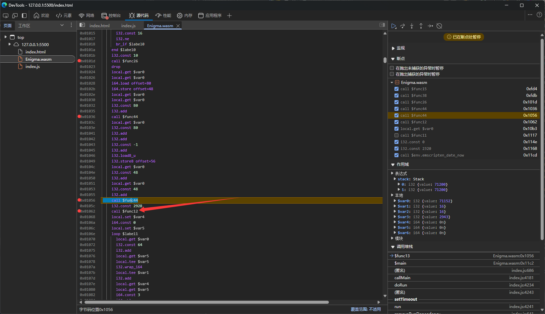Switch to the 元素 elements tab
The image size is (545, 314).
64,16
